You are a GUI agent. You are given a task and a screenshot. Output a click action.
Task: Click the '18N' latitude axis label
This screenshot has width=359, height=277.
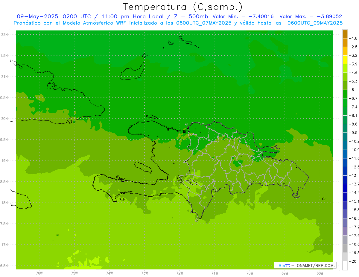pos(5,203)
